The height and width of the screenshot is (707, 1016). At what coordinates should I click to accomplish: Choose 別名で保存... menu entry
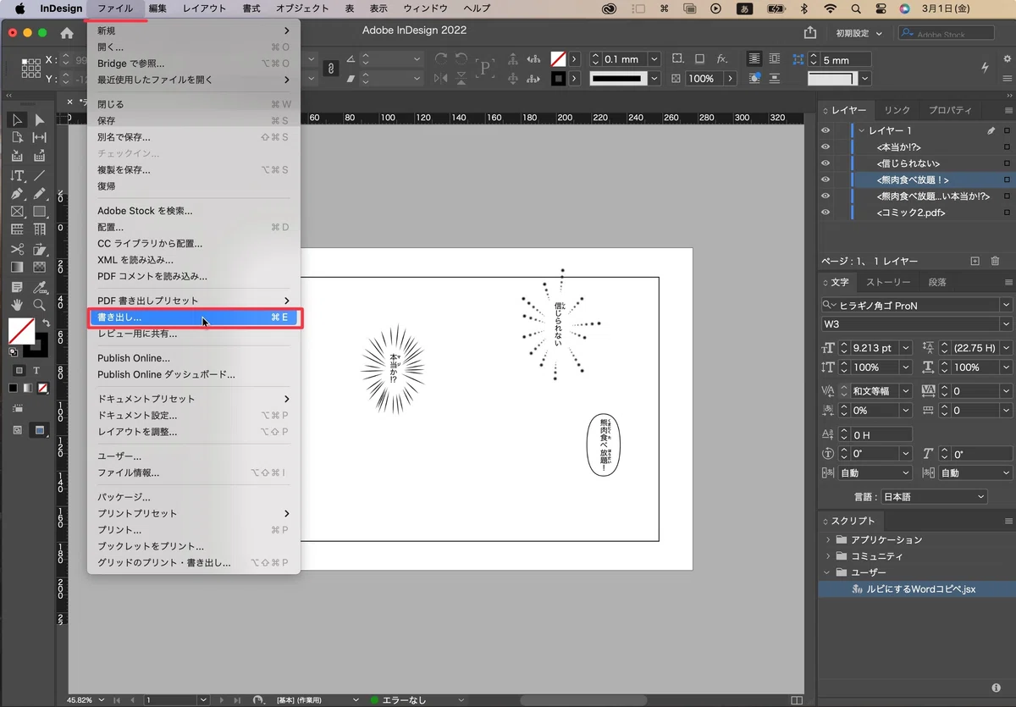click(x=194, y=137)
